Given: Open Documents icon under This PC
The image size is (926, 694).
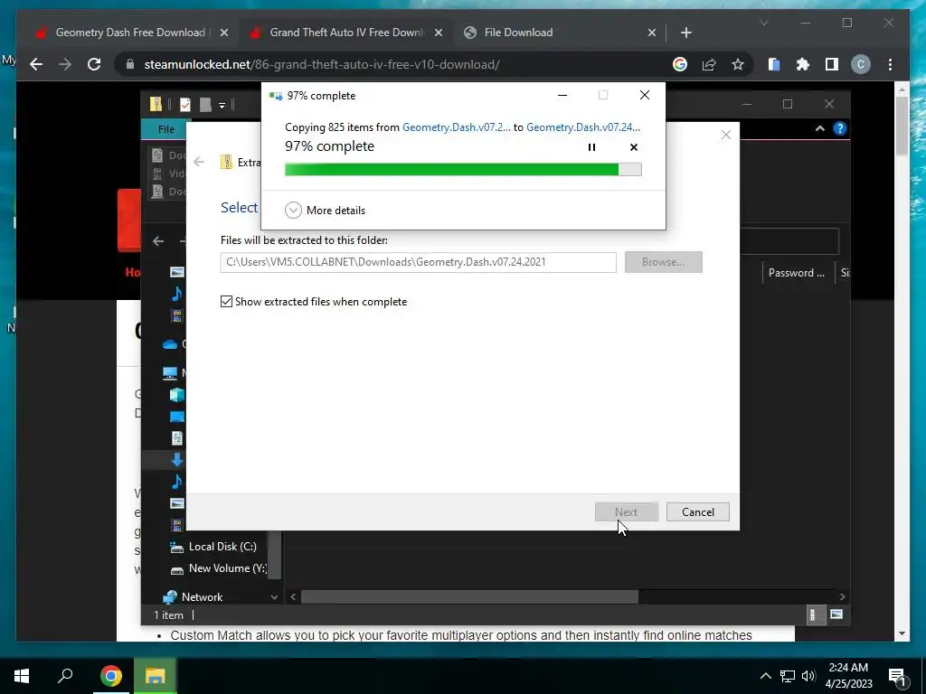Looking at the screenshot, I should tap(177, 438).
